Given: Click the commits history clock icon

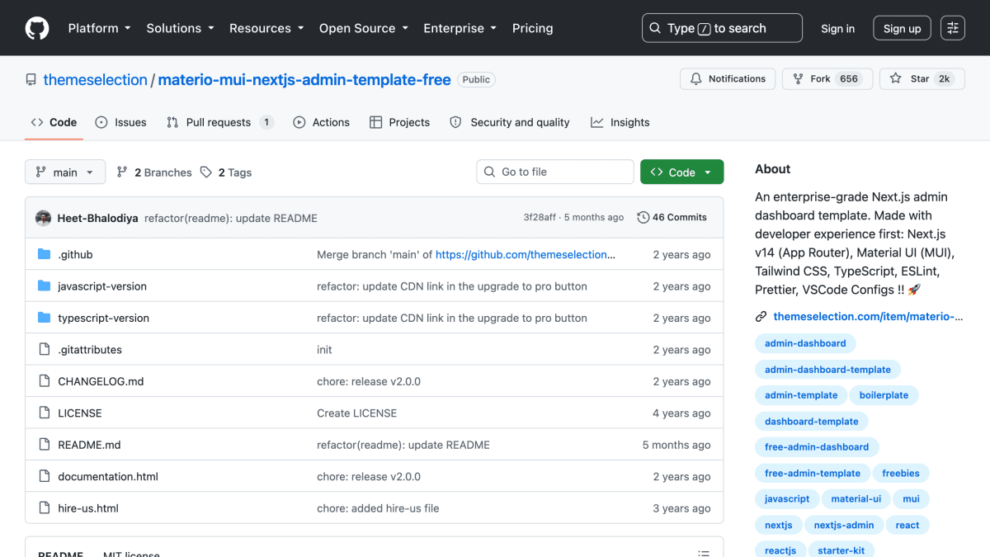Looking at the screenshot, I should (x=643, y=218).
